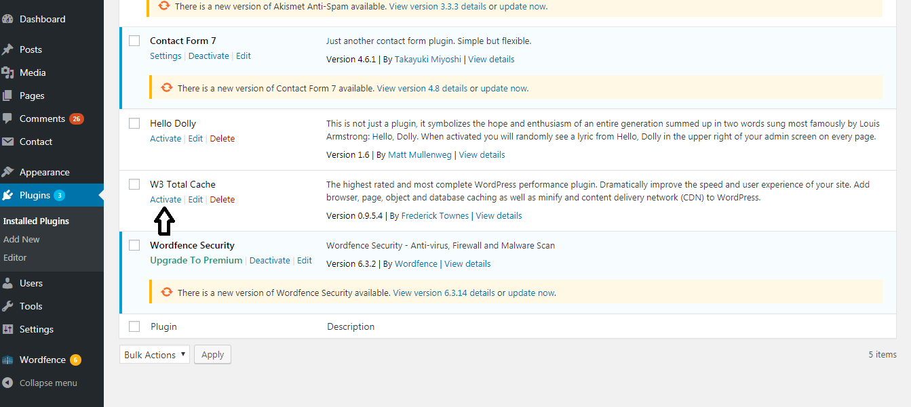Click the Media icon in sidebar
This screenshot has height=407, width=911.
(x=7, y=72)
